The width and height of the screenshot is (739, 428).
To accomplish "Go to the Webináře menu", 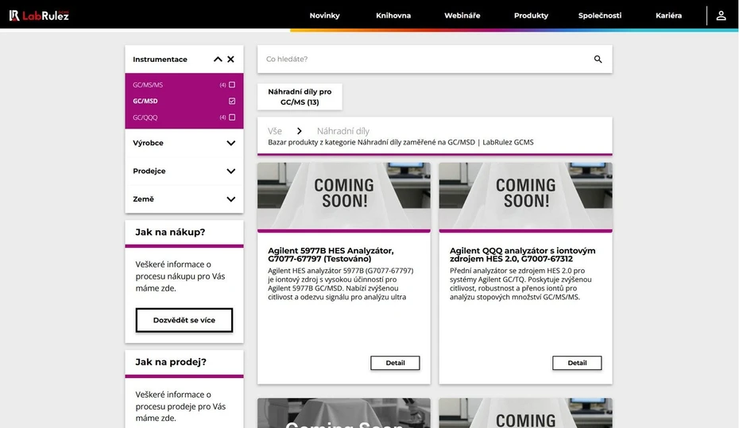I will coord(462,16).
